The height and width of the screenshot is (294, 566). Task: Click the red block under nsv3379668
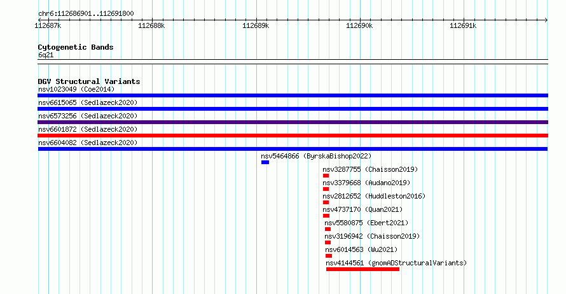point(326,189)
